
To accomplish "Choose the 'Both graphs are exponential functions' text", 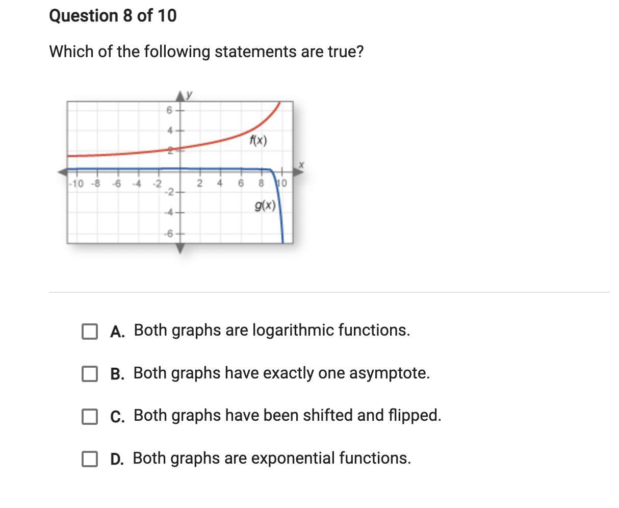I will point(272,458).
